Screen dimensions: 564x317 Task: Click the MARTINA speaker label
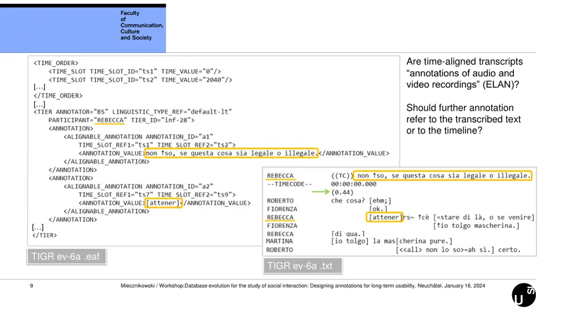click(x=279, y=241)
